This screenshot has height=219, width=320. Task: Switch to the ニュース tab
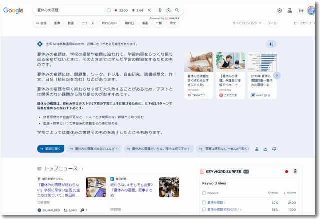click(x=88, y=23)
